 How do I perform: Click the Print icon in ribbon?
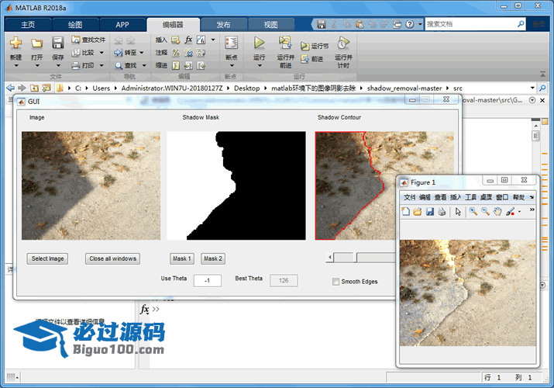coord(76,65)
